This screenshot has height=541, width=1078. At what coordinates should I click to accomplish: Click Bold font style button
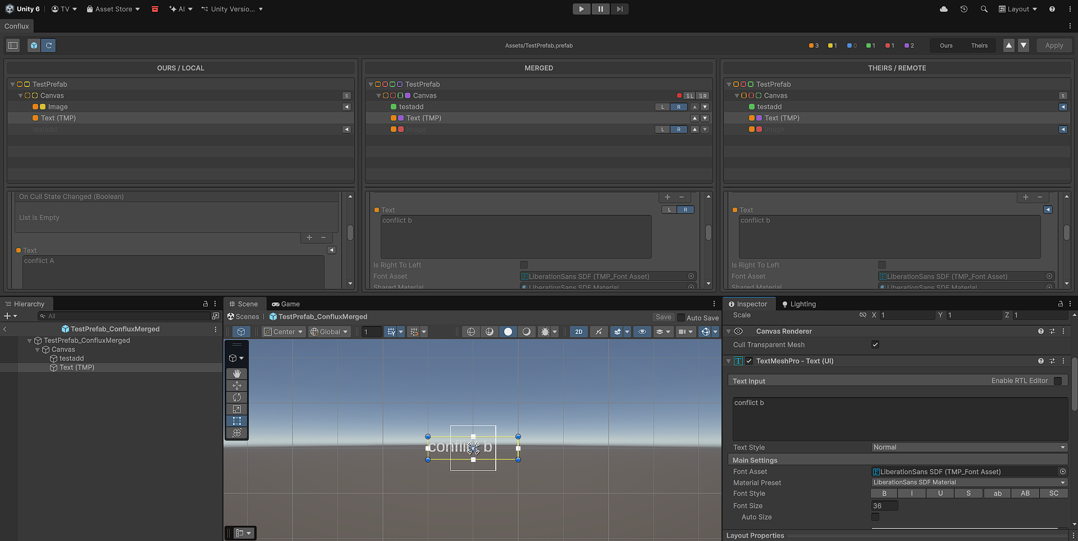[884, 493]
